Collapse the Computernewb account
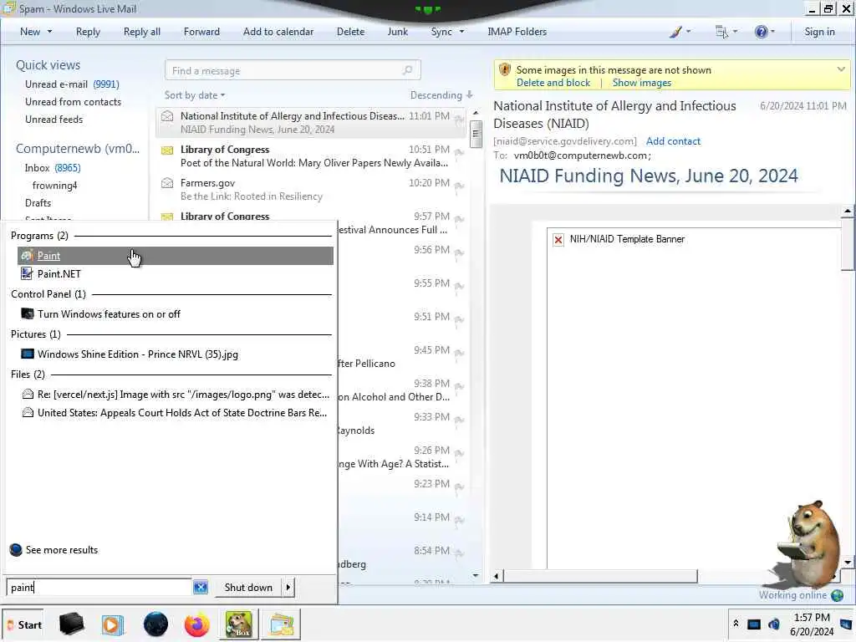856x642 pixels. click(78, 149)
